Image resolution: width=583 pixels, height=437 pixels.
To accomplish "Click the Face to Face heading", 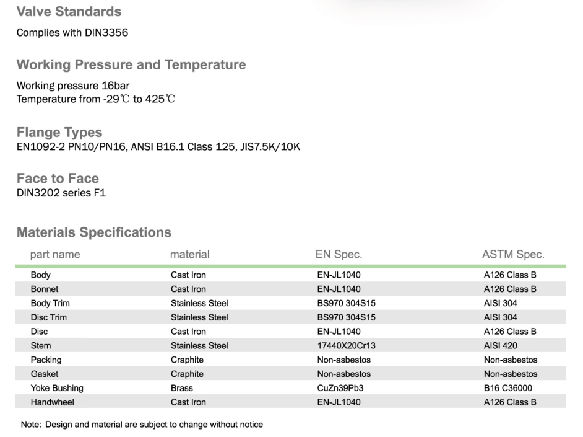I will [58, 179].
